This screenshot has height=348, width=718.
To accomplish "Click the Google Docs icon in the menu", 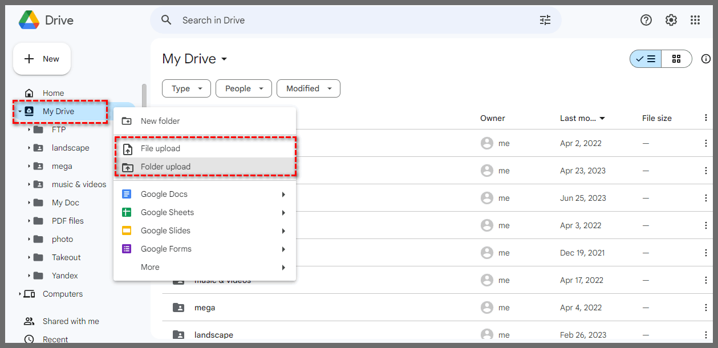I will (x=126, y=193).
